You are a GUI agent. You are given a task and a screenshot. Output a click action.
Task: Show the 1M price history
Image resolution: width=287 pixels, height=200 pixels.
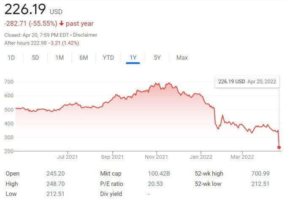[x=60, y=58]
